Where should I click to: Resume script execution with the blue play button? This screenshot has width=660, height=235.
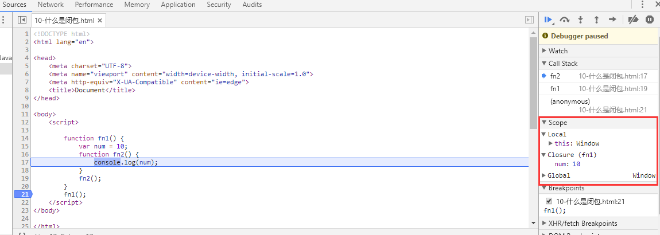(x=548, y=19)
